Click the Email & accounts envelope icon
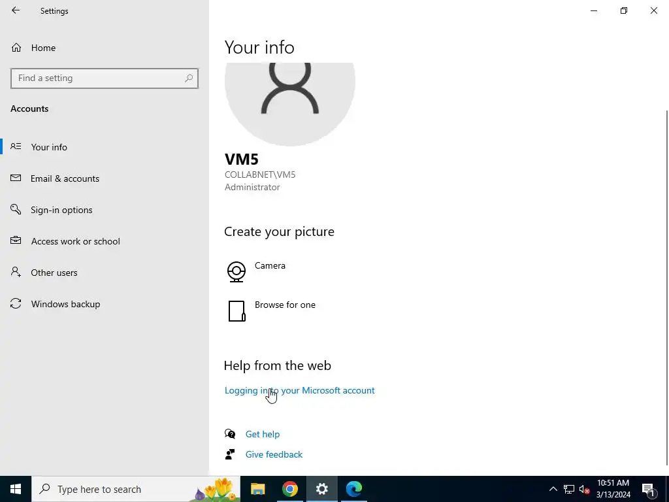Image resolution: width=669 pixels, height=502 pixels. [16, 178]
